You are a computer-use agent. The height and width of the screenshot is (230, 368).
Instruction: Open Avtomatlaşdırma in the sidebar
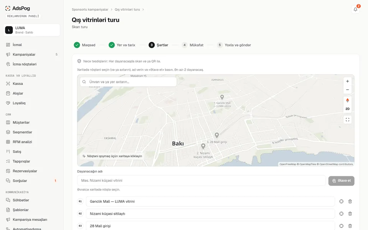coord(32,228)
